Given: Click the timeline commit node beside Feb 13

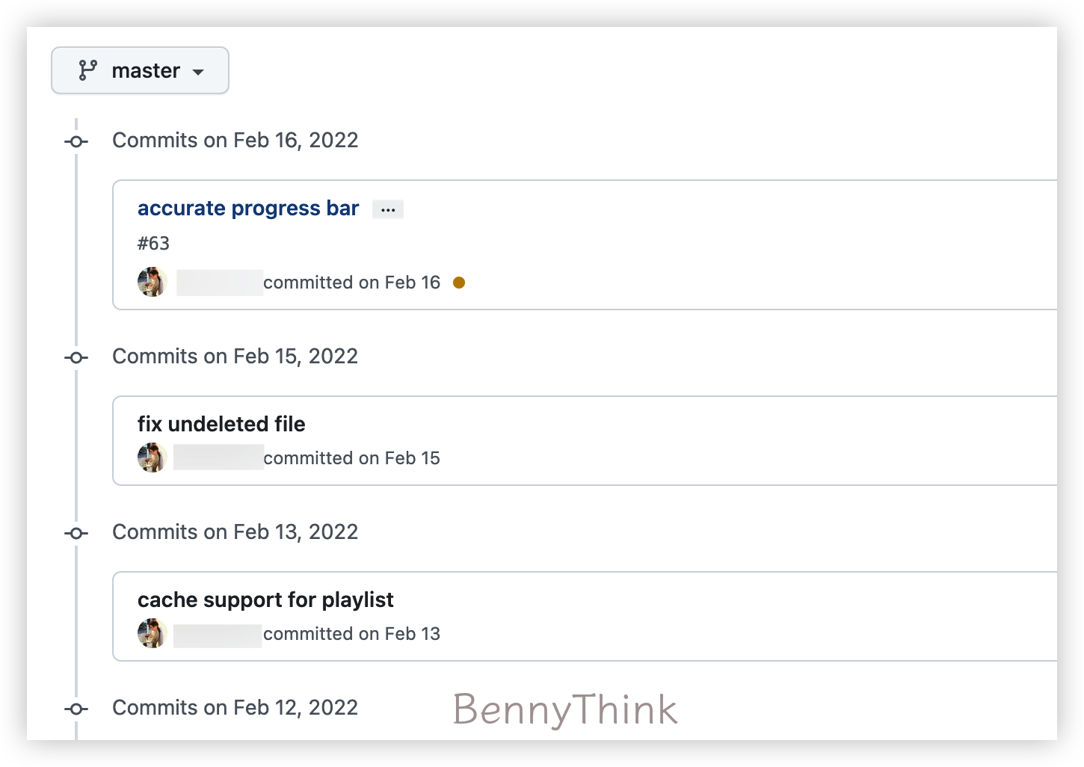Looking at the screenshot, I should [76, 533].
